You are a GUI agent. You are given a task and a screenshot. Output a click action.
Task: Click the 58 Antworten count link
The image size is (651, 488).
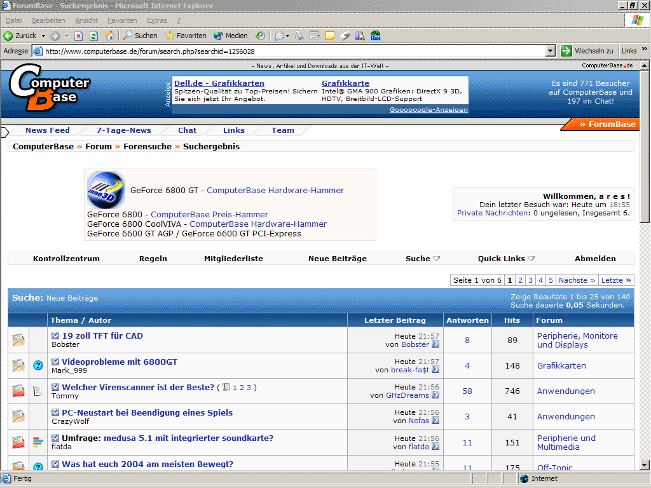click(467, 391)
